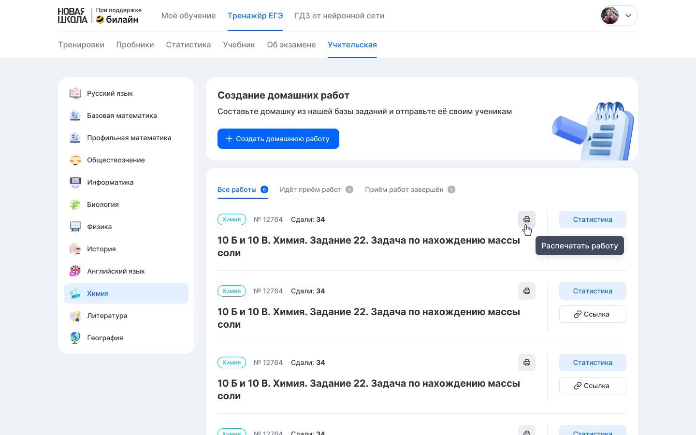
Task: Click the Химия tag on second homework
Action: click(232, 291)
